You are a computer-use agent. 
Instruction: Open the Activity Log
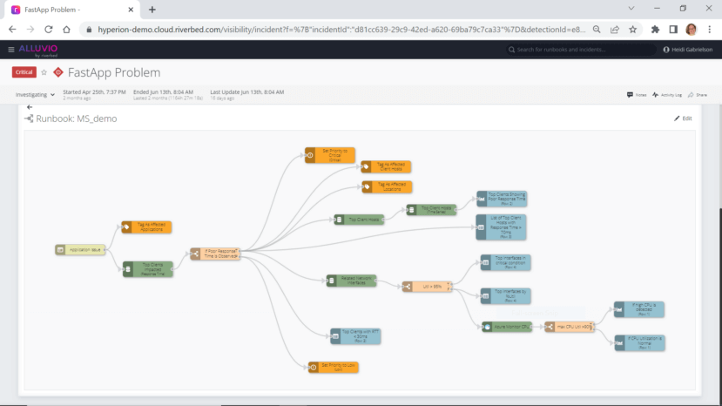(666, 94)
